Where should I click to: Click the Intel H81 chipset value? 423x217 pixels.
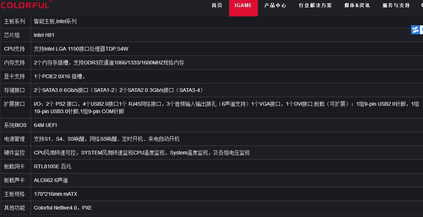click(44, 35)
